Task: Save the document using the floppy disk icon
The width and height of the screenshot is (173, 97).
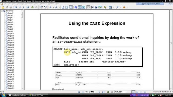Action: (x=7, y=7)
